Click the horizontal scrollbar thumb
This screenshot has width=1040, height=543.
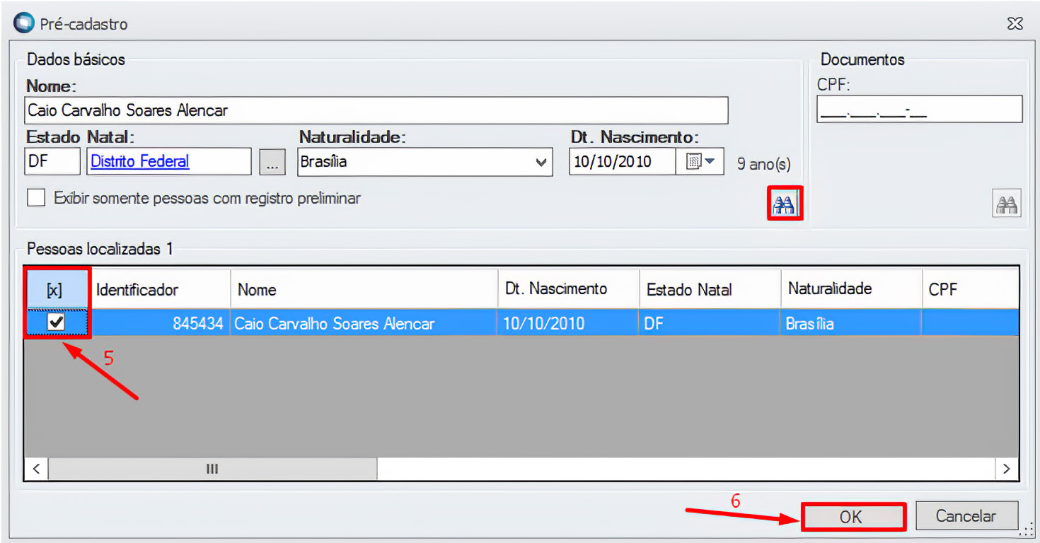(212, 469)
